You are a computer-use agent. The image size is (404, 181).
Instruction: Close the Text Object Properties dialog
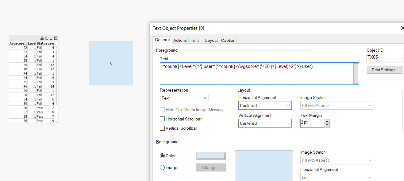tap(402, 28)
